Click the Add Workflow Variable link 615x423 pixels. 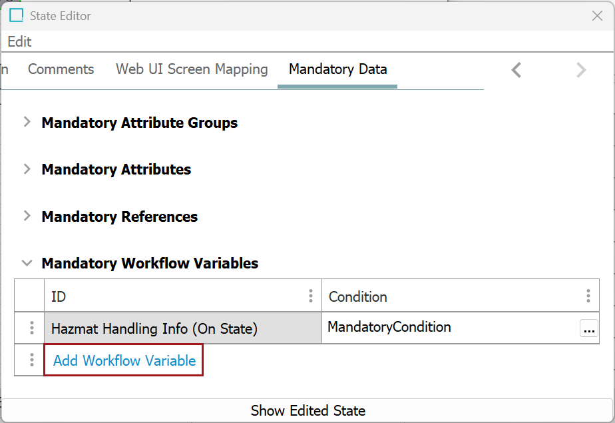click(124, 360)
